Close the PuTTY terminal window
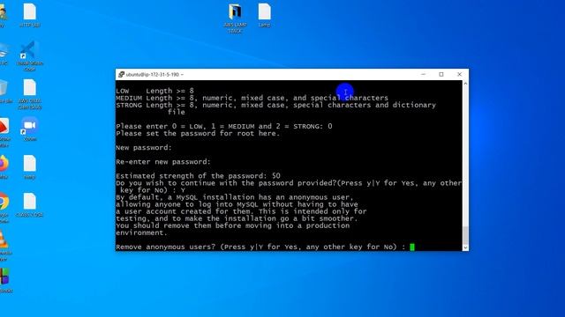The height and width of the screenshot is (317, 565). click(459, 74)
